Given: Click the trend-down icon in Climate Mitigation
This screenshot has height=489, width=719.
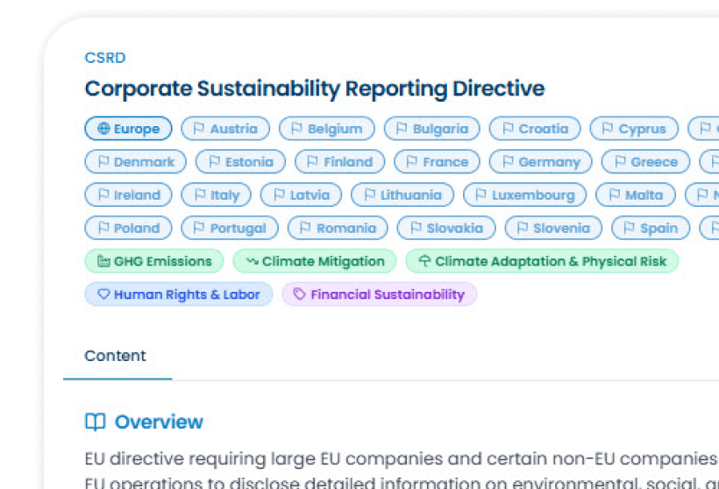Looking at the screenshot, I should coord(253,261).
